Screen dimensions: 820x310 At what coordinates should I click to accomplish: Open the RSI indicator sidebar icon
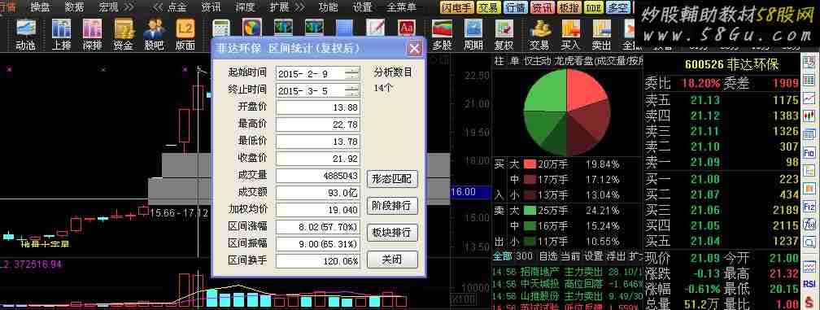tap(809, 283)
